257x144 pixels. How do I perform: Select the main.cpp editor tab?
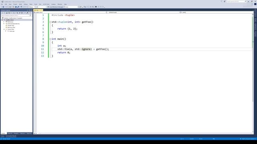click(36, 10)
